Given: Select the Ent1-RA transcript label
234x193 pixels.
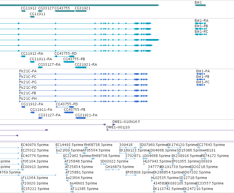Looking at the screenshot, I should pyautogui.click(x=202, y=21).
